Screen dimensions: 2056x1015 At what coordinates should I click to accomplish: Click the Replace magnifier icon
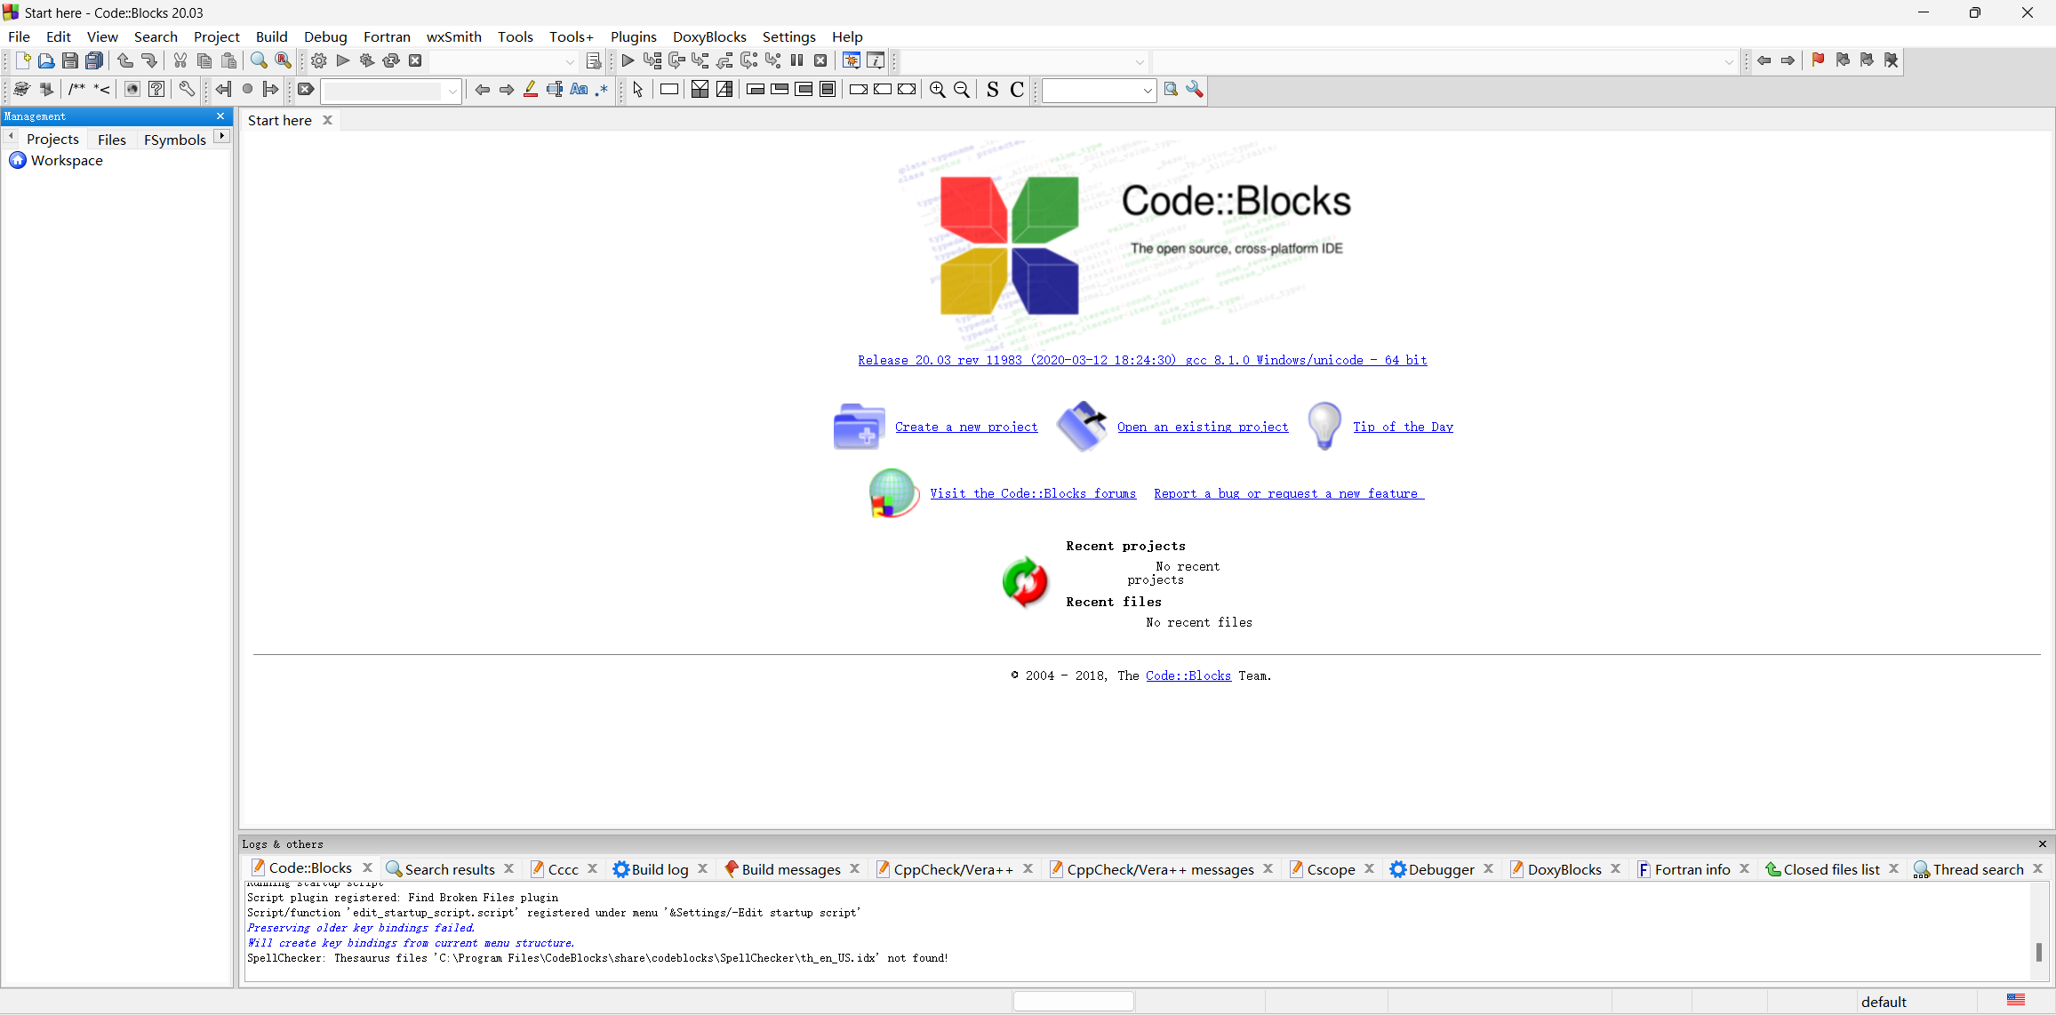pyautogui.click(x=283, y=60)
